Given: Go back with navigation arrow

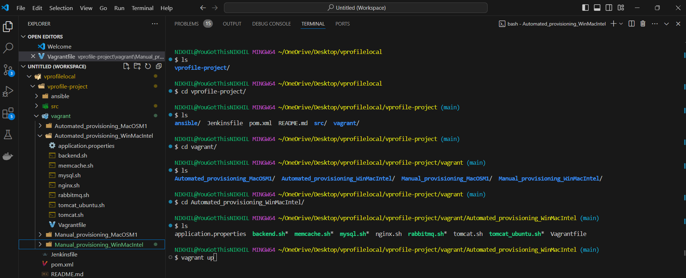Looking at the screenshot, I should (203, 8).
